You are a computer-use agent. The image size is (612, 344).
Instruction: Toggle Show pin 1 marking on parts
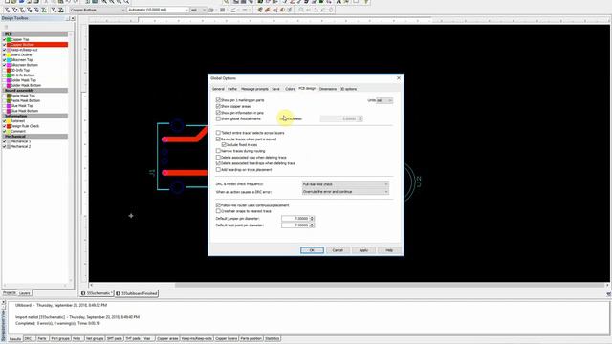[x=218, y=100]
